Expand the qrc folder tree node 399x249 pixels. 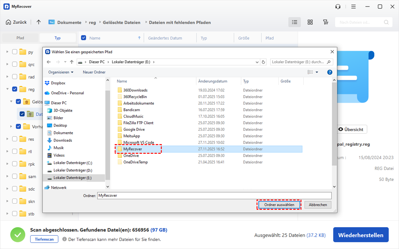(7, 64)
